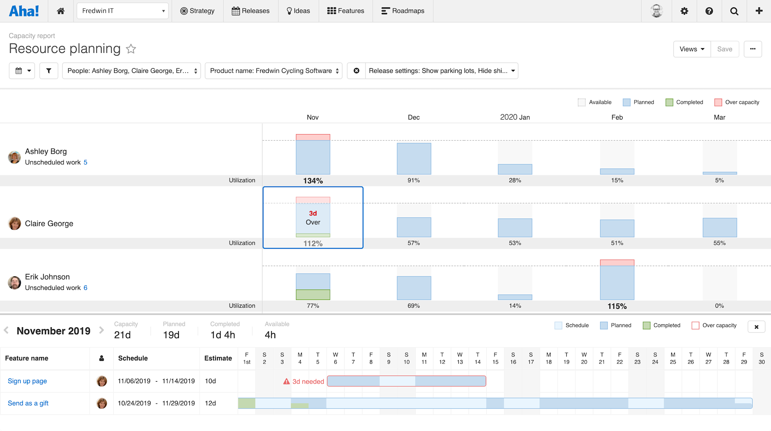Click the home icon in top navigation
The width and height of the screenshot is (771, 431).
coord(61,11)
